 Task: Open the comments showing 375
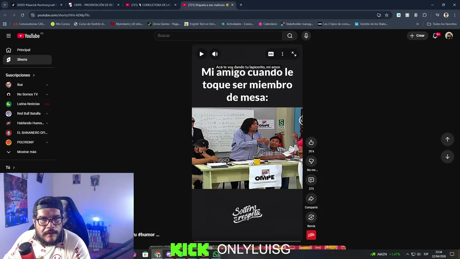coord(311,180)
